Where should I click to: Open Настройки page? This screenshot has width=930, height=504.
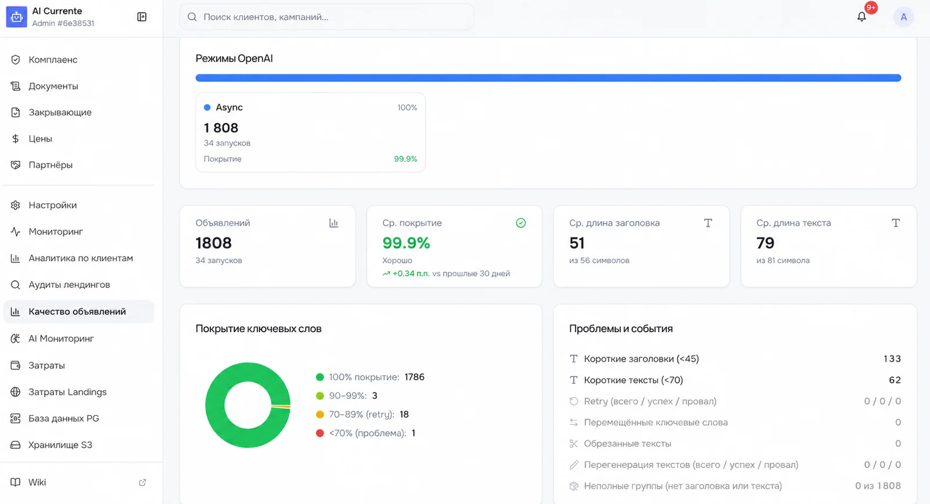(x=79, y=205)
